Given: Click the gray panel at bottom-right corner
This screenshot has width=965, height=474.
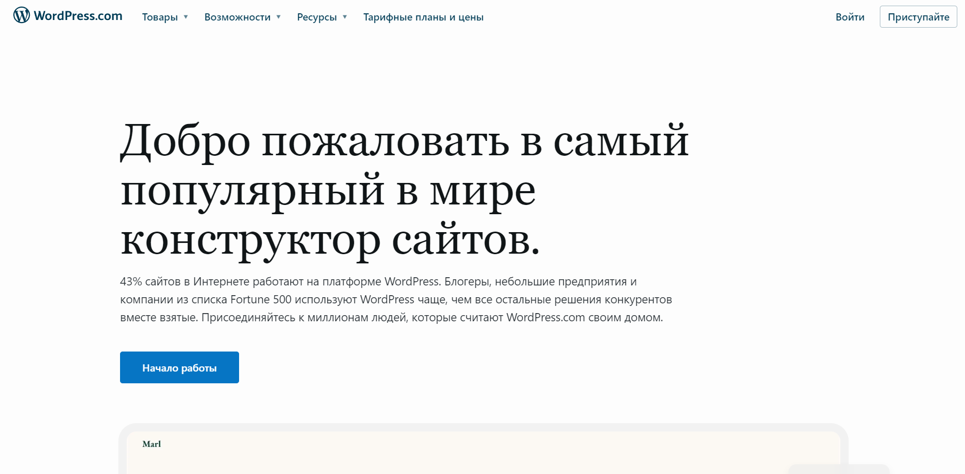Looking at the screenshot, I should click(838, 469).
